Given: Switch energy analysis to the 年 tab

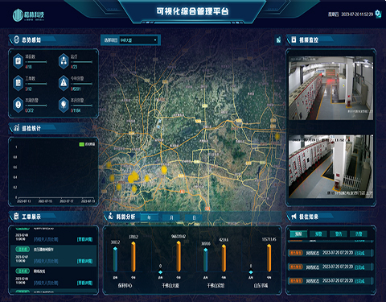Looking at the screenshot, I should coord(149,217).
